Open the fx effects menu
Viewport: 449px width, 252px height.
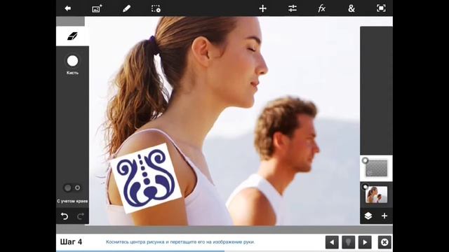point(321,8)
